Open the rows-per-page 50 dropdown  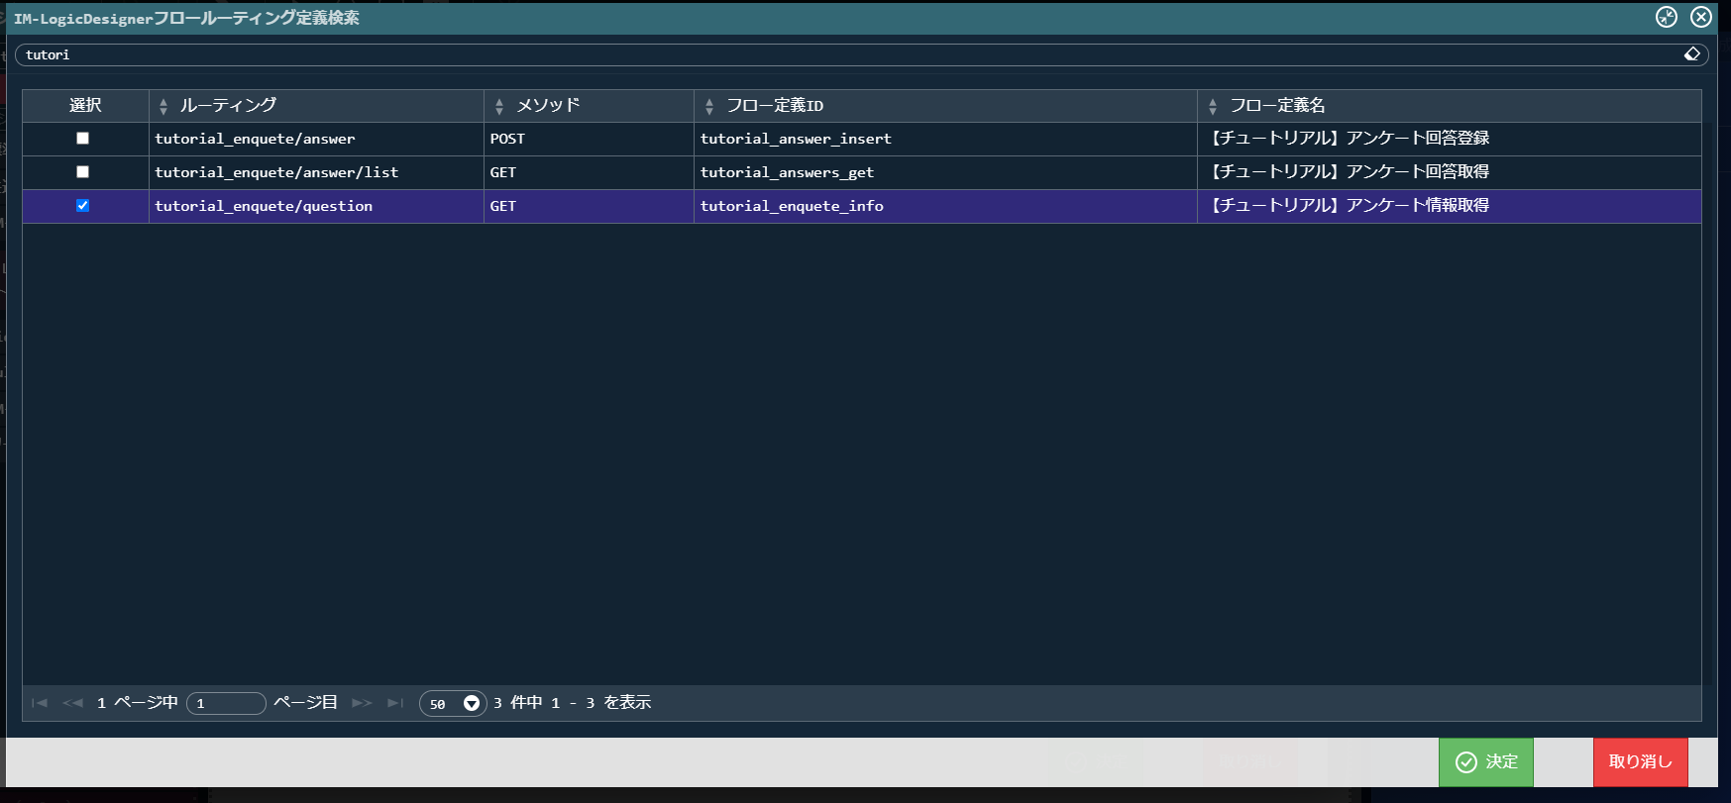[x=453, y=703]
